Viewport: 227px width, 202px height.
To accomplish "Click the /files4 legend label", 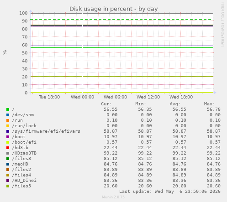I will 21,175.
